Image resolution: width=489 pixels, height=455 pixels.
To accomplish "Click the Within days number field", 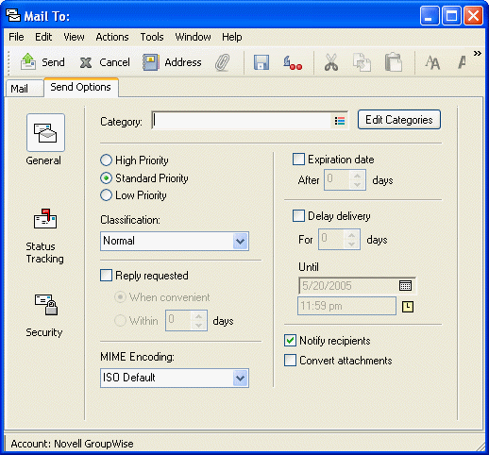I will [x=178, y=320].
